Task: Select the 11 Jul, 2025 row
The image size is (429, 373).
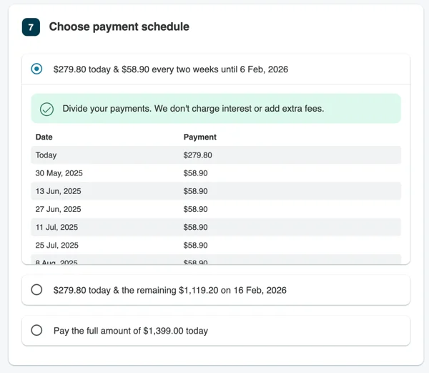Action: pyautogui.click(x=216, y=227)
